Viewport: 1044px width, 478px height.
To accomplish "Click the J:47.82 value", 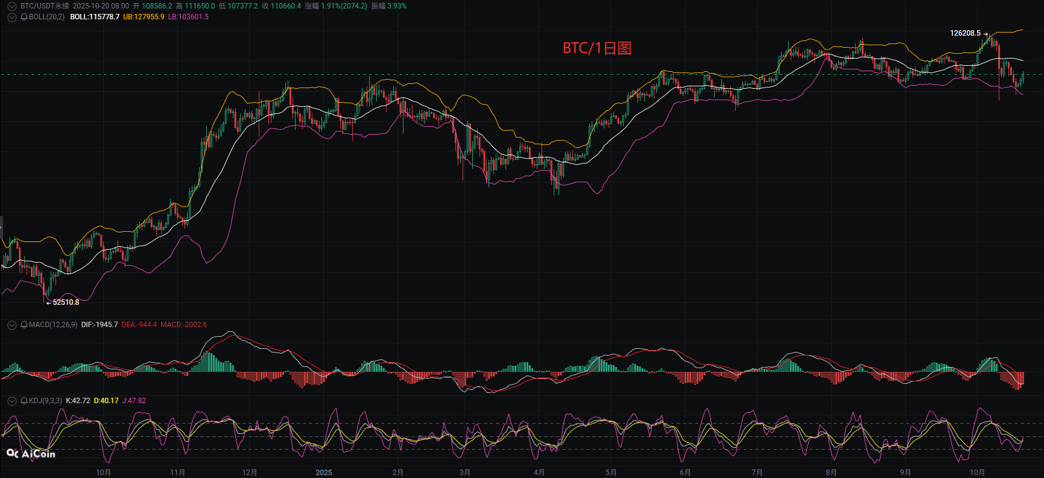I will pyautogui.click(x=134, y=401).
